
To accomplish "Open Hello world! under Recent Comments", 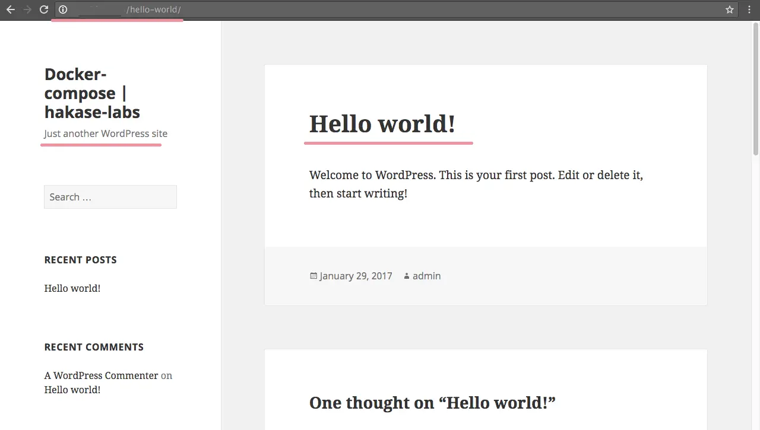I will click(72, 390).
